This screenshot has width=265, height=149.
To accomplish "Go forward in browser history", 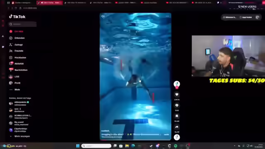I will (12, 8).
